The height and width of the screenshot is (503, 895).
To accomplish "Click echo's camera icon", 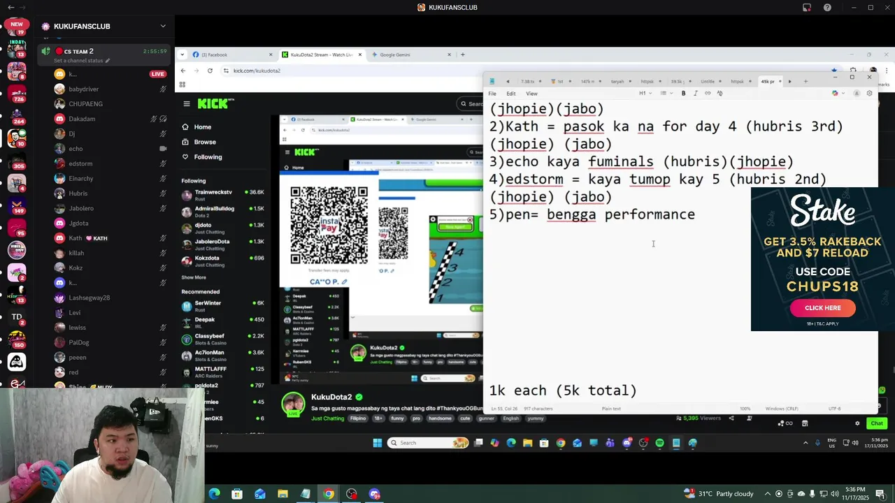I will (163, 149).
